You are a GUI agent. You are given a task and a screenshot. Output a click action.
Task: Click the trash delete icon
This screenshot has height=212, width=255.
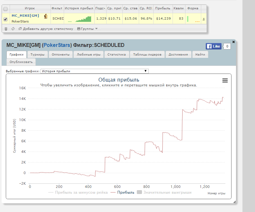point(6,29)
